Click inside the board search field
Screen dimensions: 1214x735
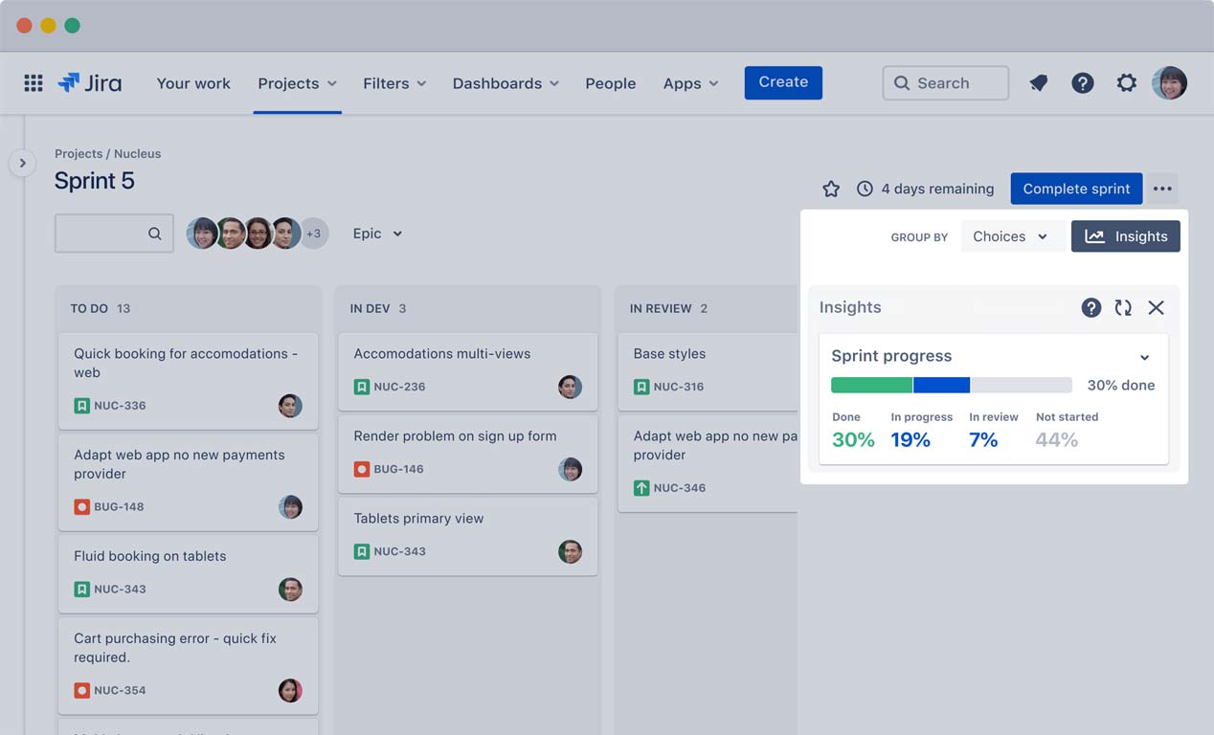(x=114, y=233)
